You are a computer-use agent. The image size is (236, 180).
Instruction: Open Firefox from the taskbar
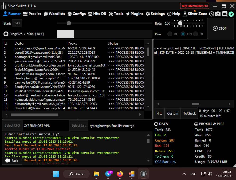(x=120, y=174)
